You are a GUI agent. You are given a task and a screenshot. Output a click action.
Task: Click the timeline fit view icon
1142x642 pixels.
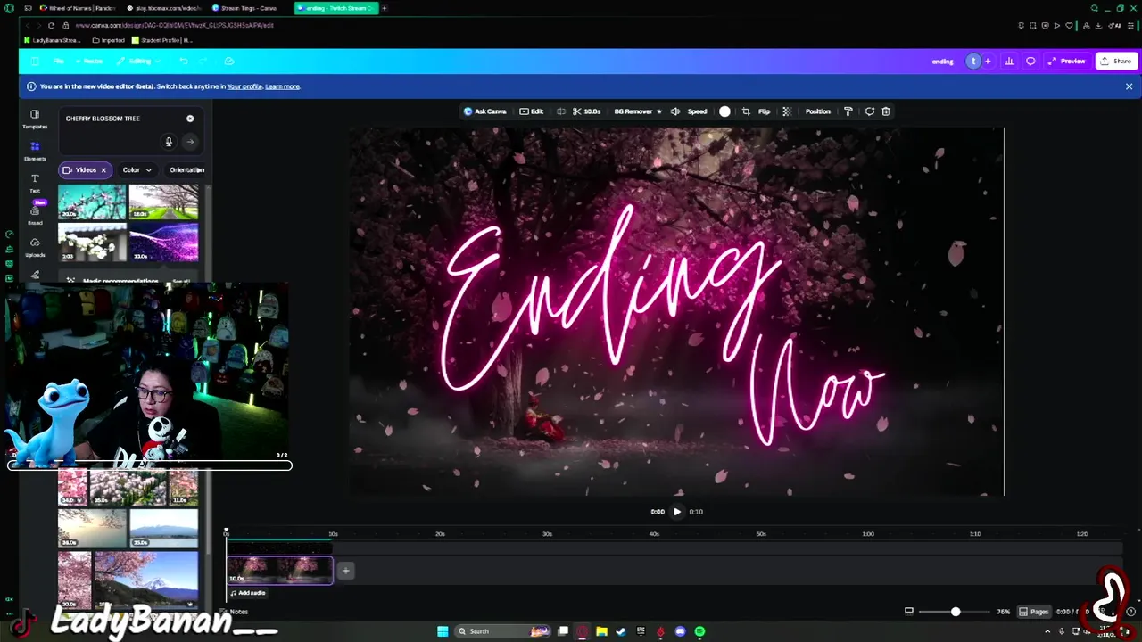point(909,612)
